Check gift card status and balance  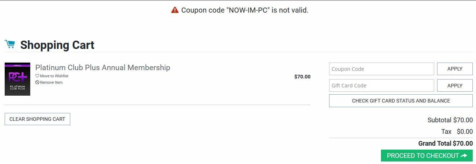401,101
